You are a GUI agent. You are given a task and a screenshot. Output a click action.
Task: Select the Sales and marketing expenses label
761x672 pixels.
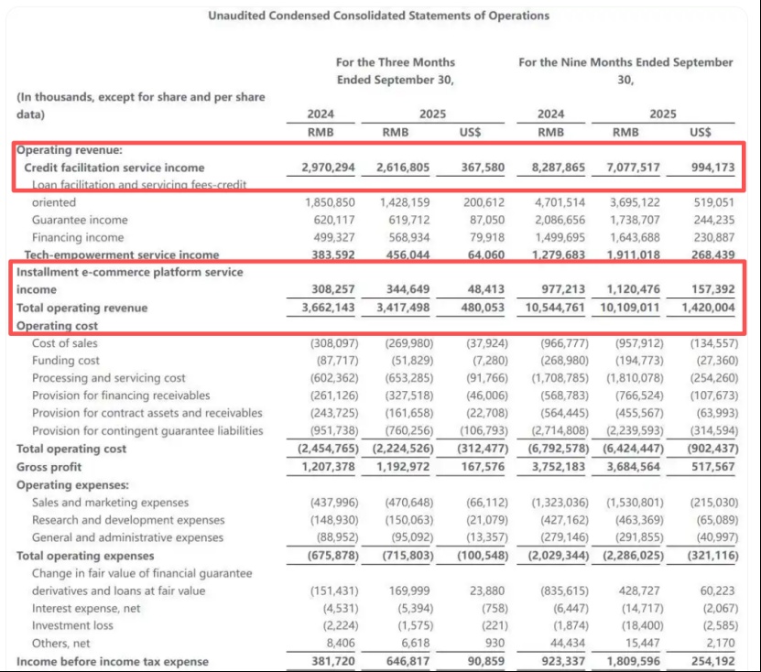pyautogui.click(x=111, y=502)
